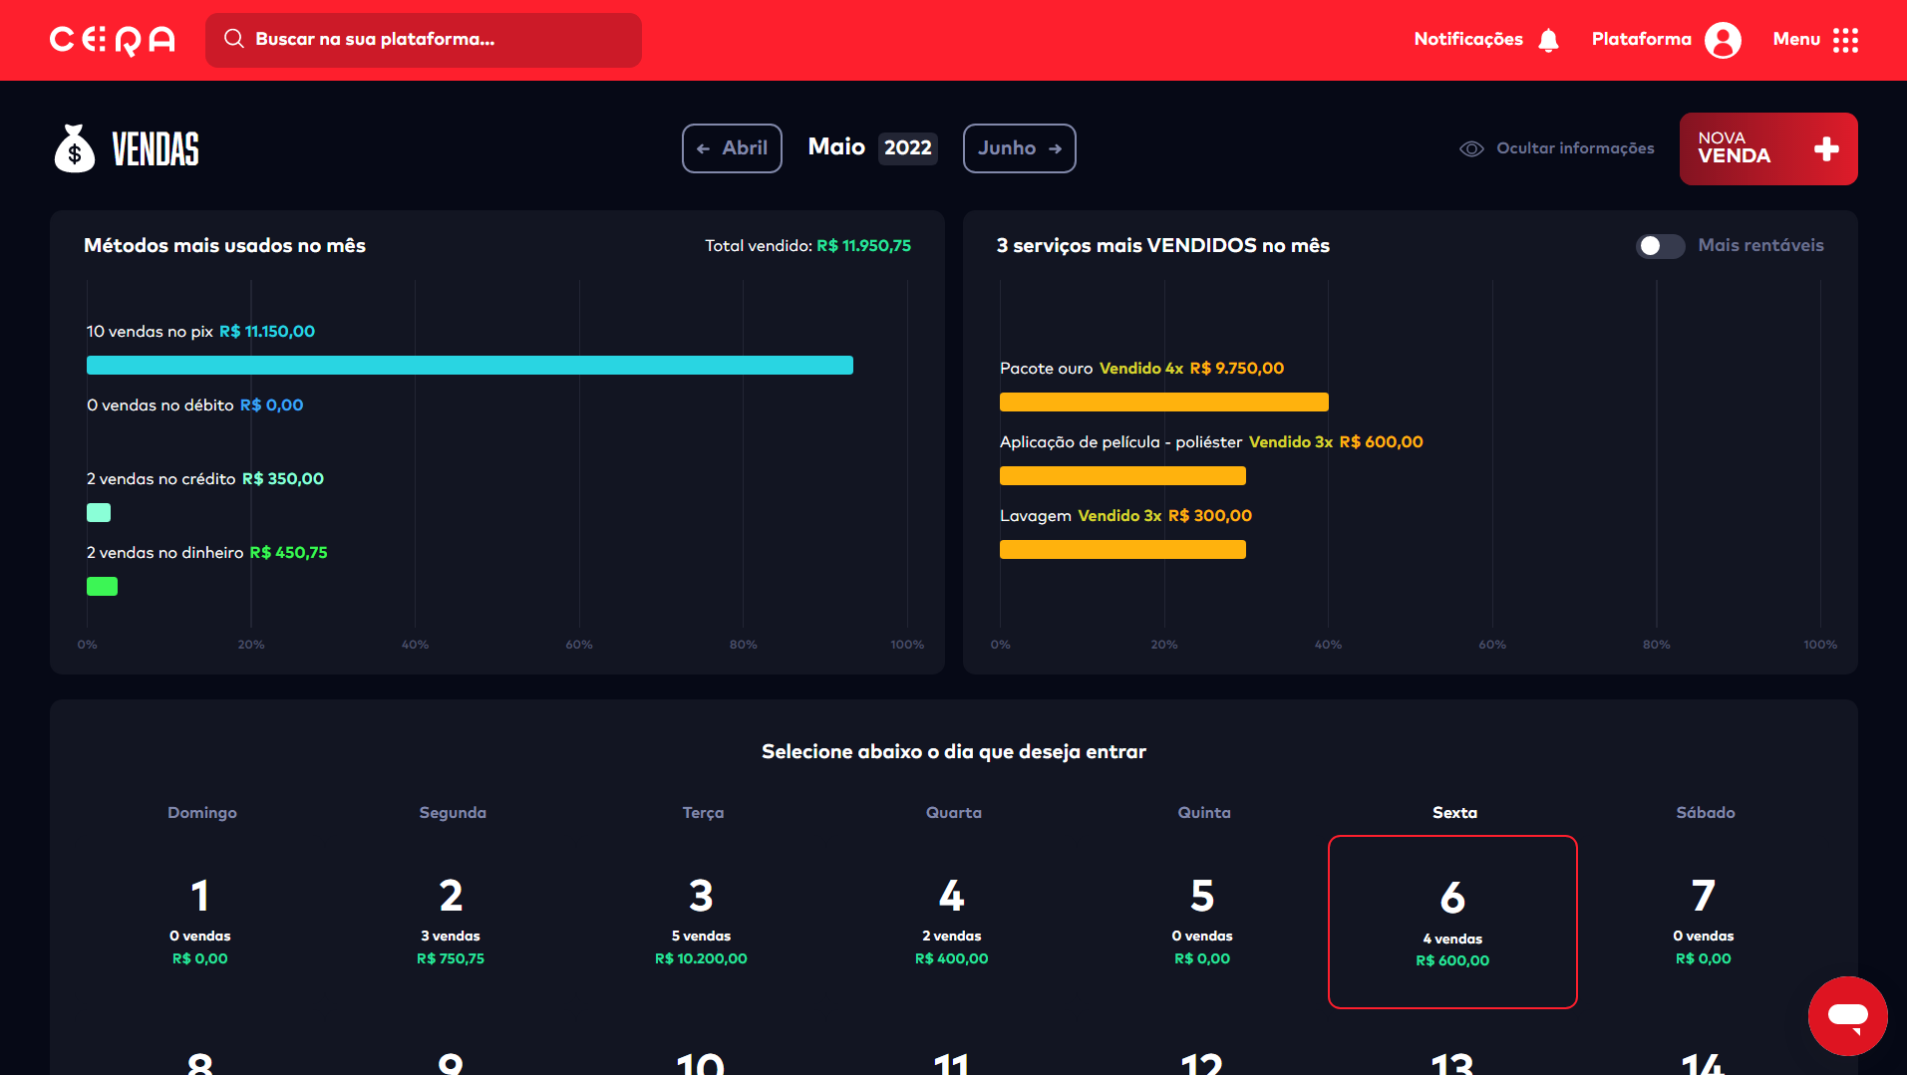Click the Buscar na sua plataforma search field
The image size is (1907, 1075).
point(424,40)
